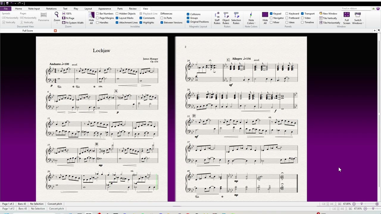Switch to Note Input tab
This screenshot has width=381, height=214.
34,9
